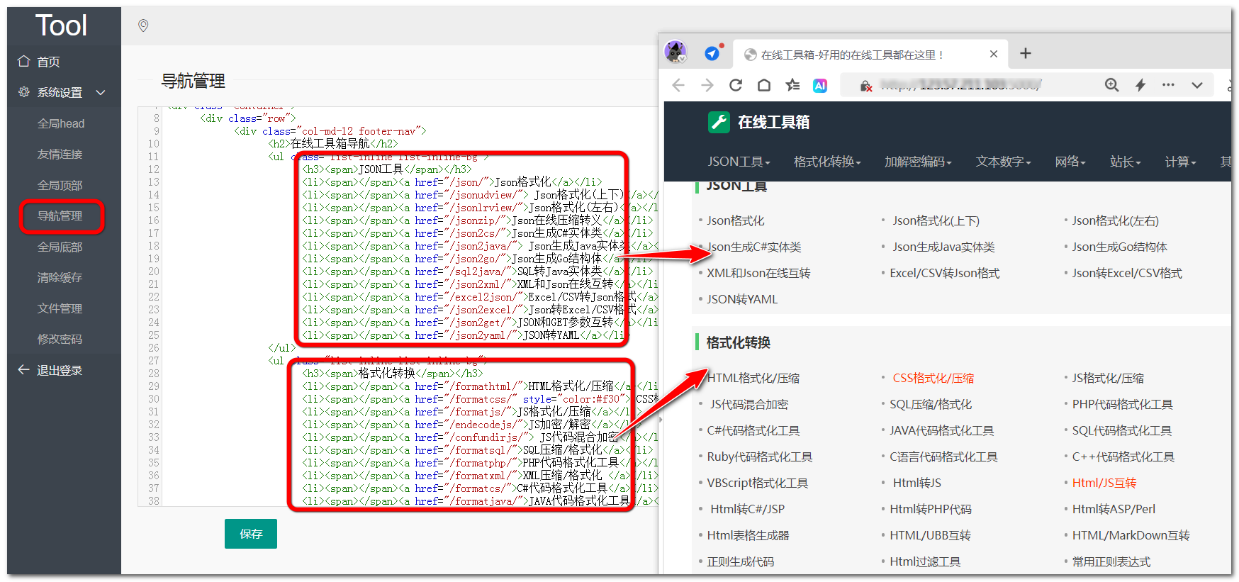This screenshot has width=1239, height=582.
Task: Go forward in the browser window
Action: 707,85
